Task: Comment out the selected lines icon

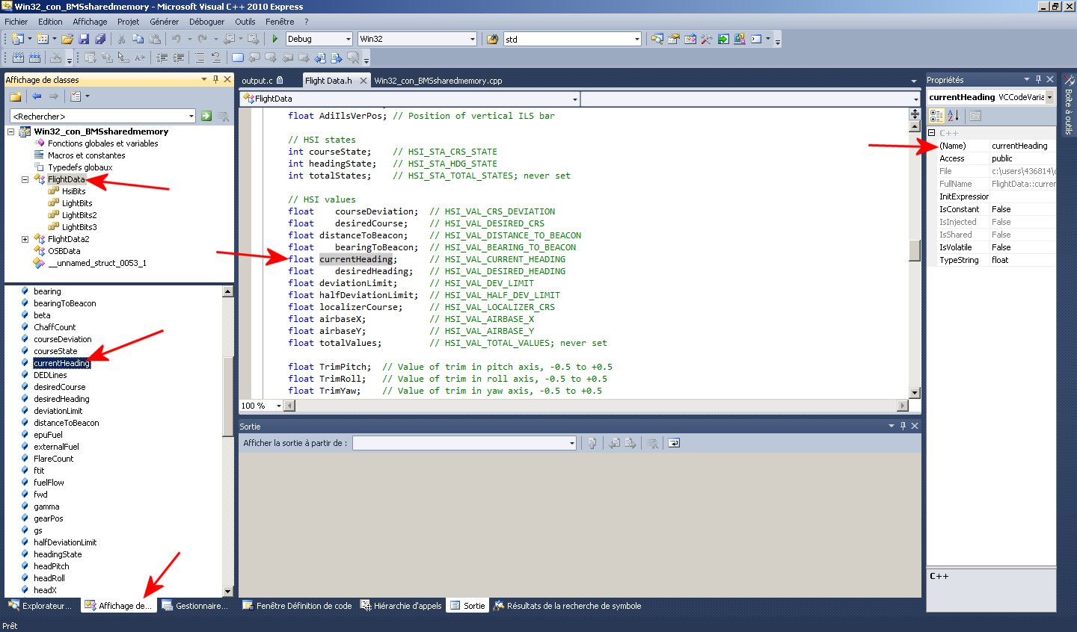Action: (200, 58)
